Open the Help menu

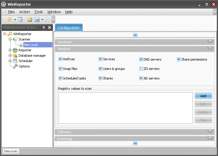pos(69,12)
